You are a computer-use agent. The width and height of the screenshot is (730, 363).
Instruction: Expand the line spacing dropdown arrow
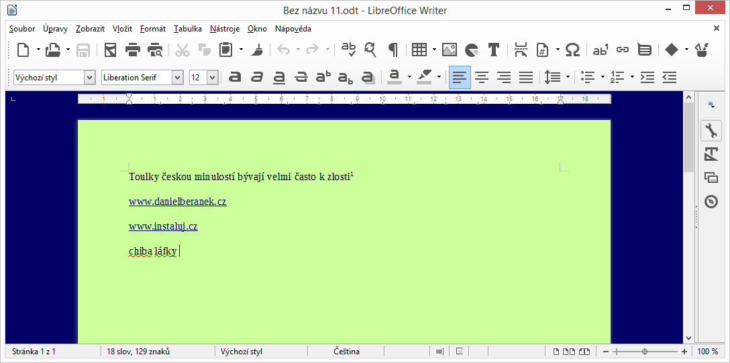tap(568, 77)
